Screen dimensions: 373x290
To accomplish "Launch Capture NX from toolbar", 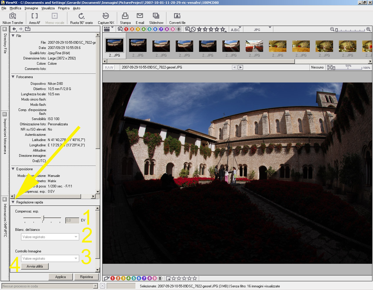I will click(x=106, y=18).
